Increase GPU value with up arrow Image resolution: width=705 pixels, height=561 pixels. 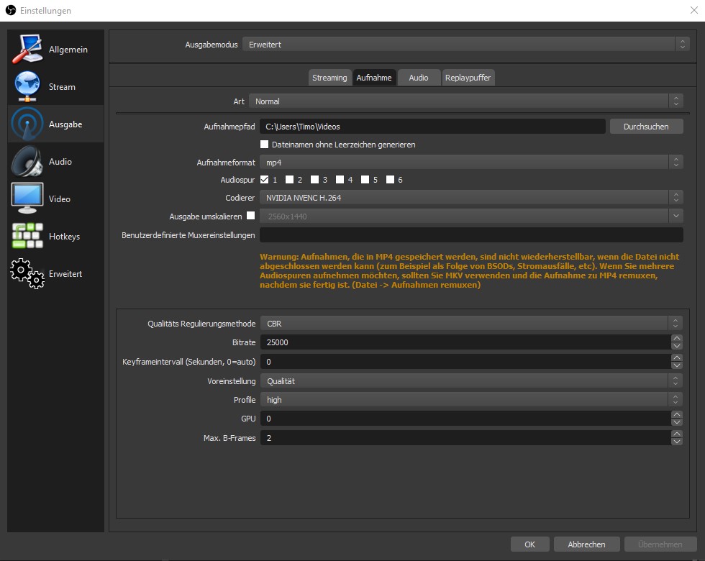click(677, 414)
